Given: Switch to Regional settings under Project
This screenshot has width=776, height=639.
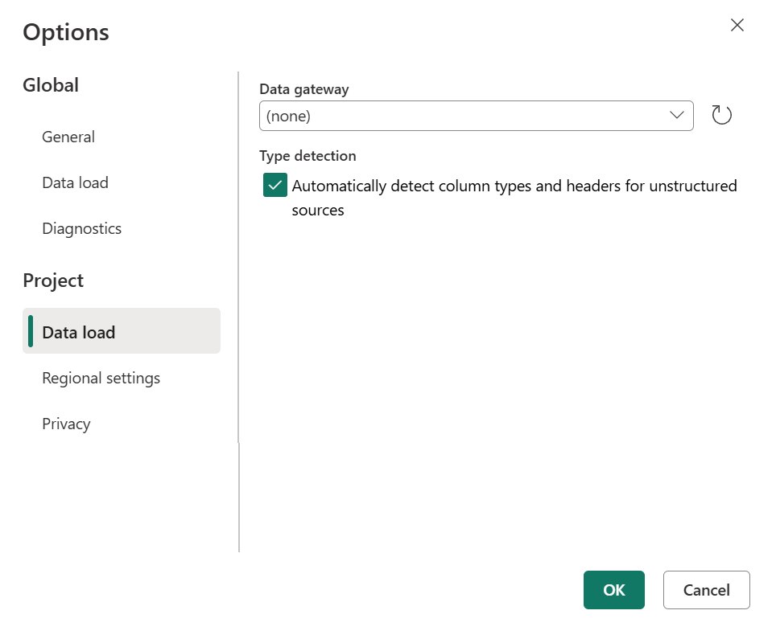Looking at the screenshot, I should tap(101, 378).
